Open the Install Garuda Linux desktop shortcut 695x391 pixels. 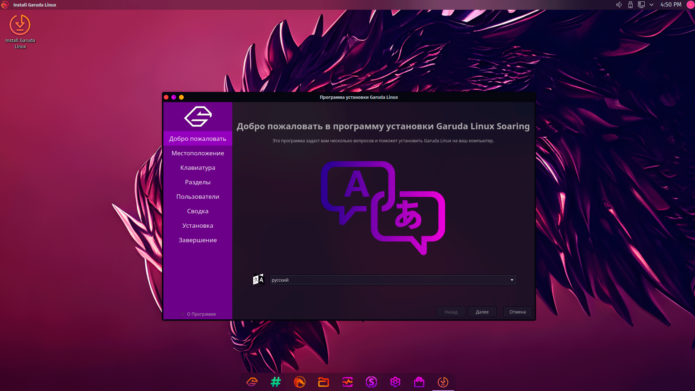(20, 31)
